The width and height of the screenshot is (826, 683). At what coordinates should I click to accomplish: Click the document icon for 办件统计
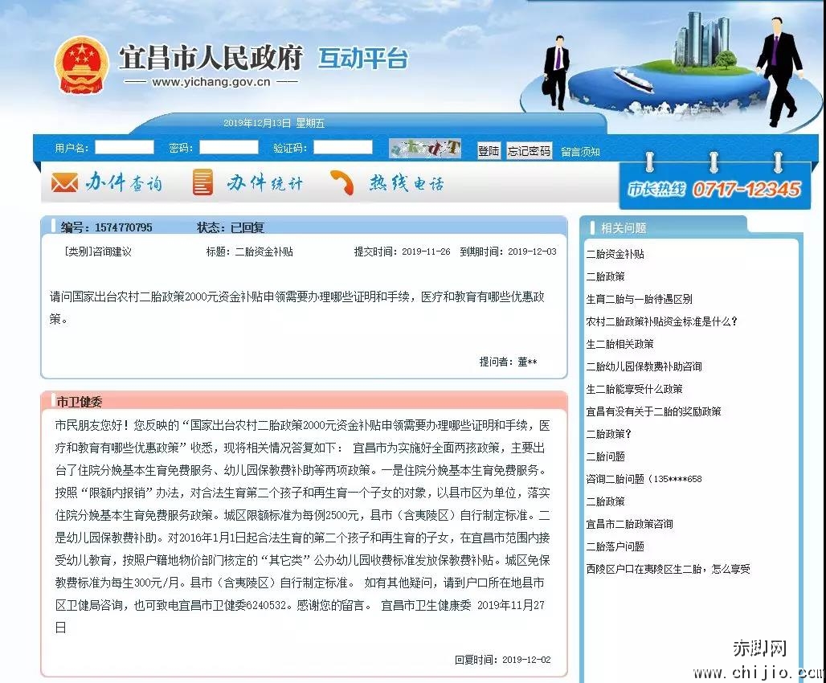(202, 183)
